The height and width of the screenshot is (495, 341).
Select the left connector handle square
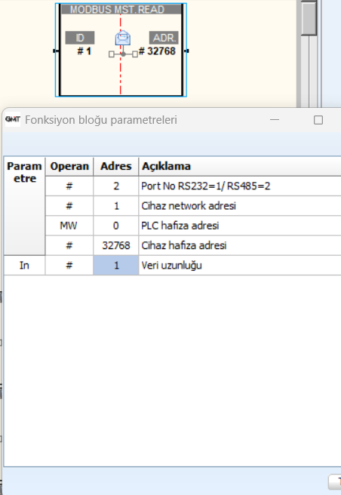point(111,54)
